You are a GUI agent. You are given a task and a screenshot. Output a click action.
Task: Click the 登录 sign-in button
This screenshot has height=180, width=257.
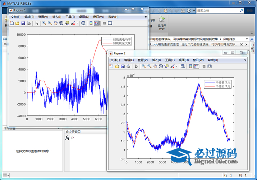pos(249,11)
